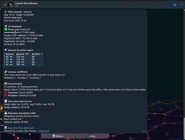Click 'Registered: 68/97, 78.12% of stake' line
Viewport: 185px width, 140px height.
tap(21, 38)
